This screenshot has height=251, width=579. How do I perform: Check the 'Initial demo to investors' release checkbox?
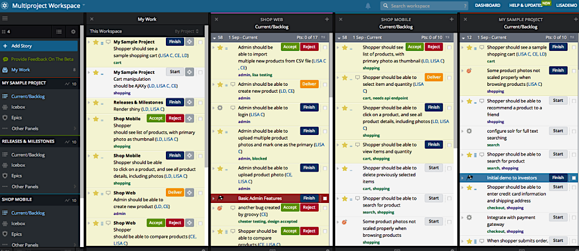click(573, 178)
